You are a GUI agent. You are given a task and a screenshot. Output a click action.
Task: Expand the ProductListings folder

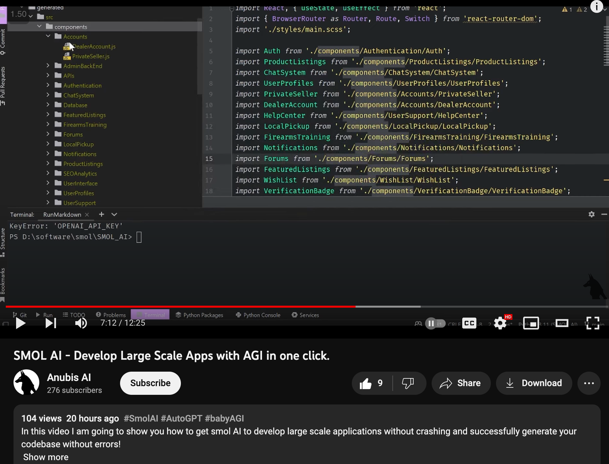pyautogui.click(x=48, y=163)
